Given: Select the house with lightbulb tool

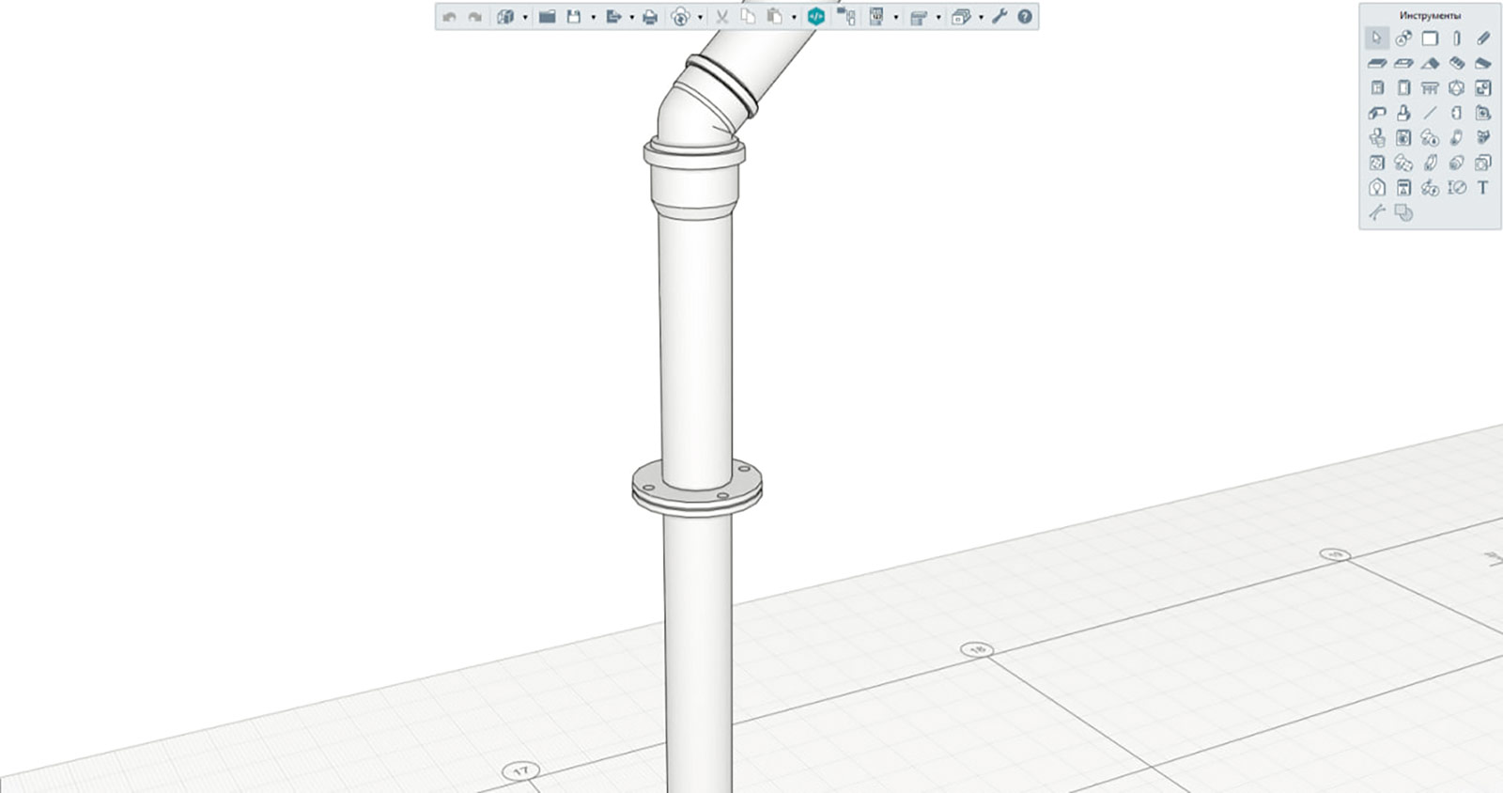Looking at the screenshot, I should pyautogui.click(x=1377, y=188).
